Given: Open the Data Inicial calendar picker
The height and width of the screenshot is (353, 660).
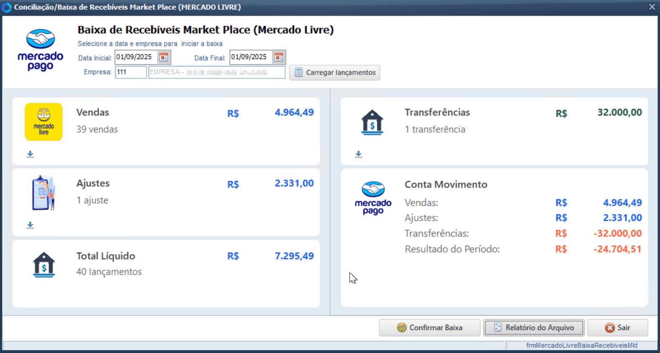Looking at the screenshot, I should [164, 57].
